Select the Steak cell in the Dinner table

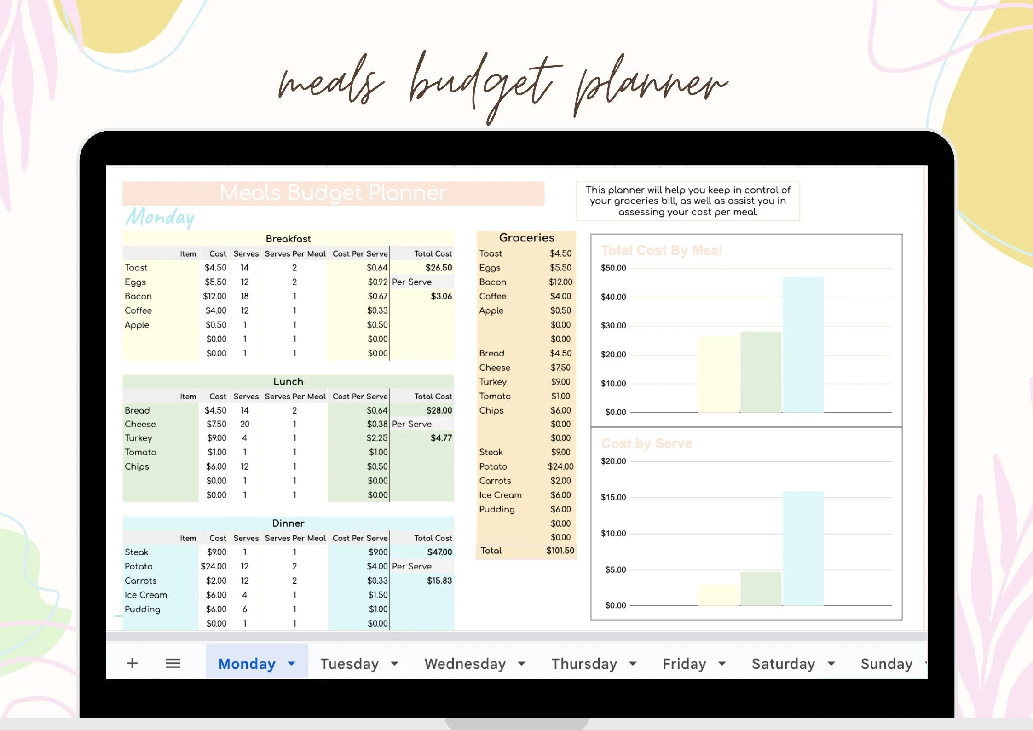pos(136,552)
